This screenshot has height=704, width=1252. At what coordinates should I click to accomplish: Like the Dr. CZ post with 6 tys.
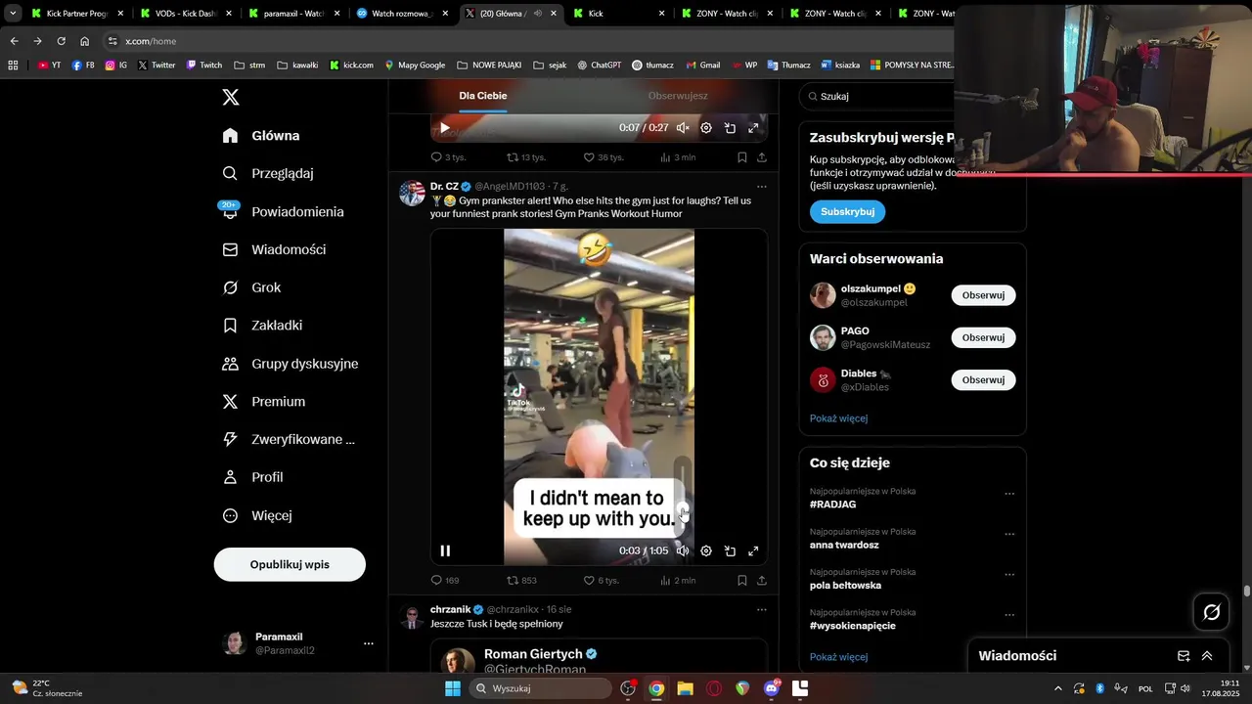(601, 580)
